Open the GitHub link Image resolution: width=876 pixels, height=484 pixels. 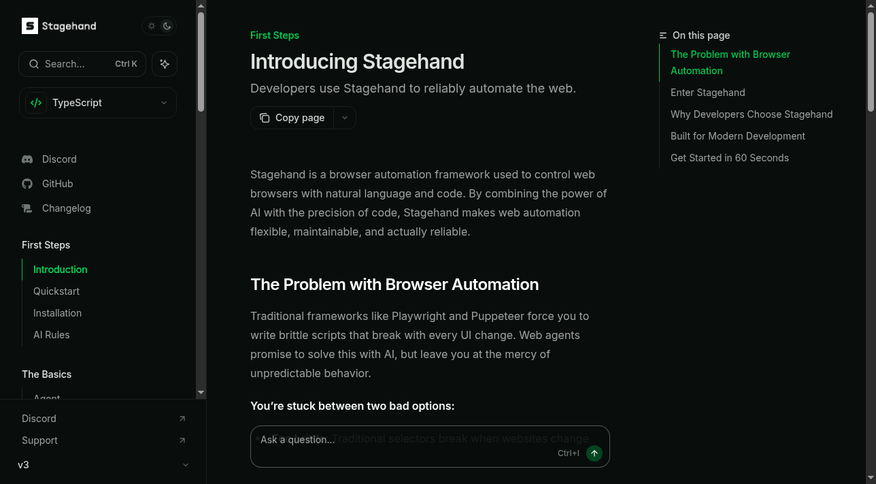tap(57, 184)
